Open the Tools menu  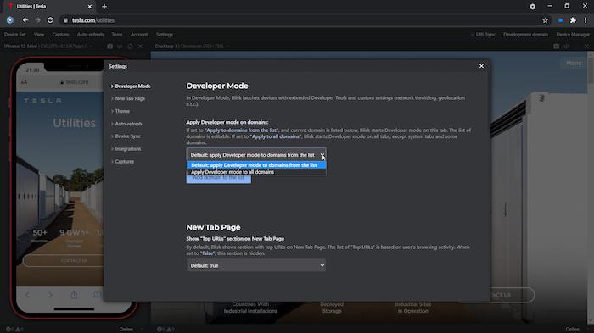click(x=117, y=35)
